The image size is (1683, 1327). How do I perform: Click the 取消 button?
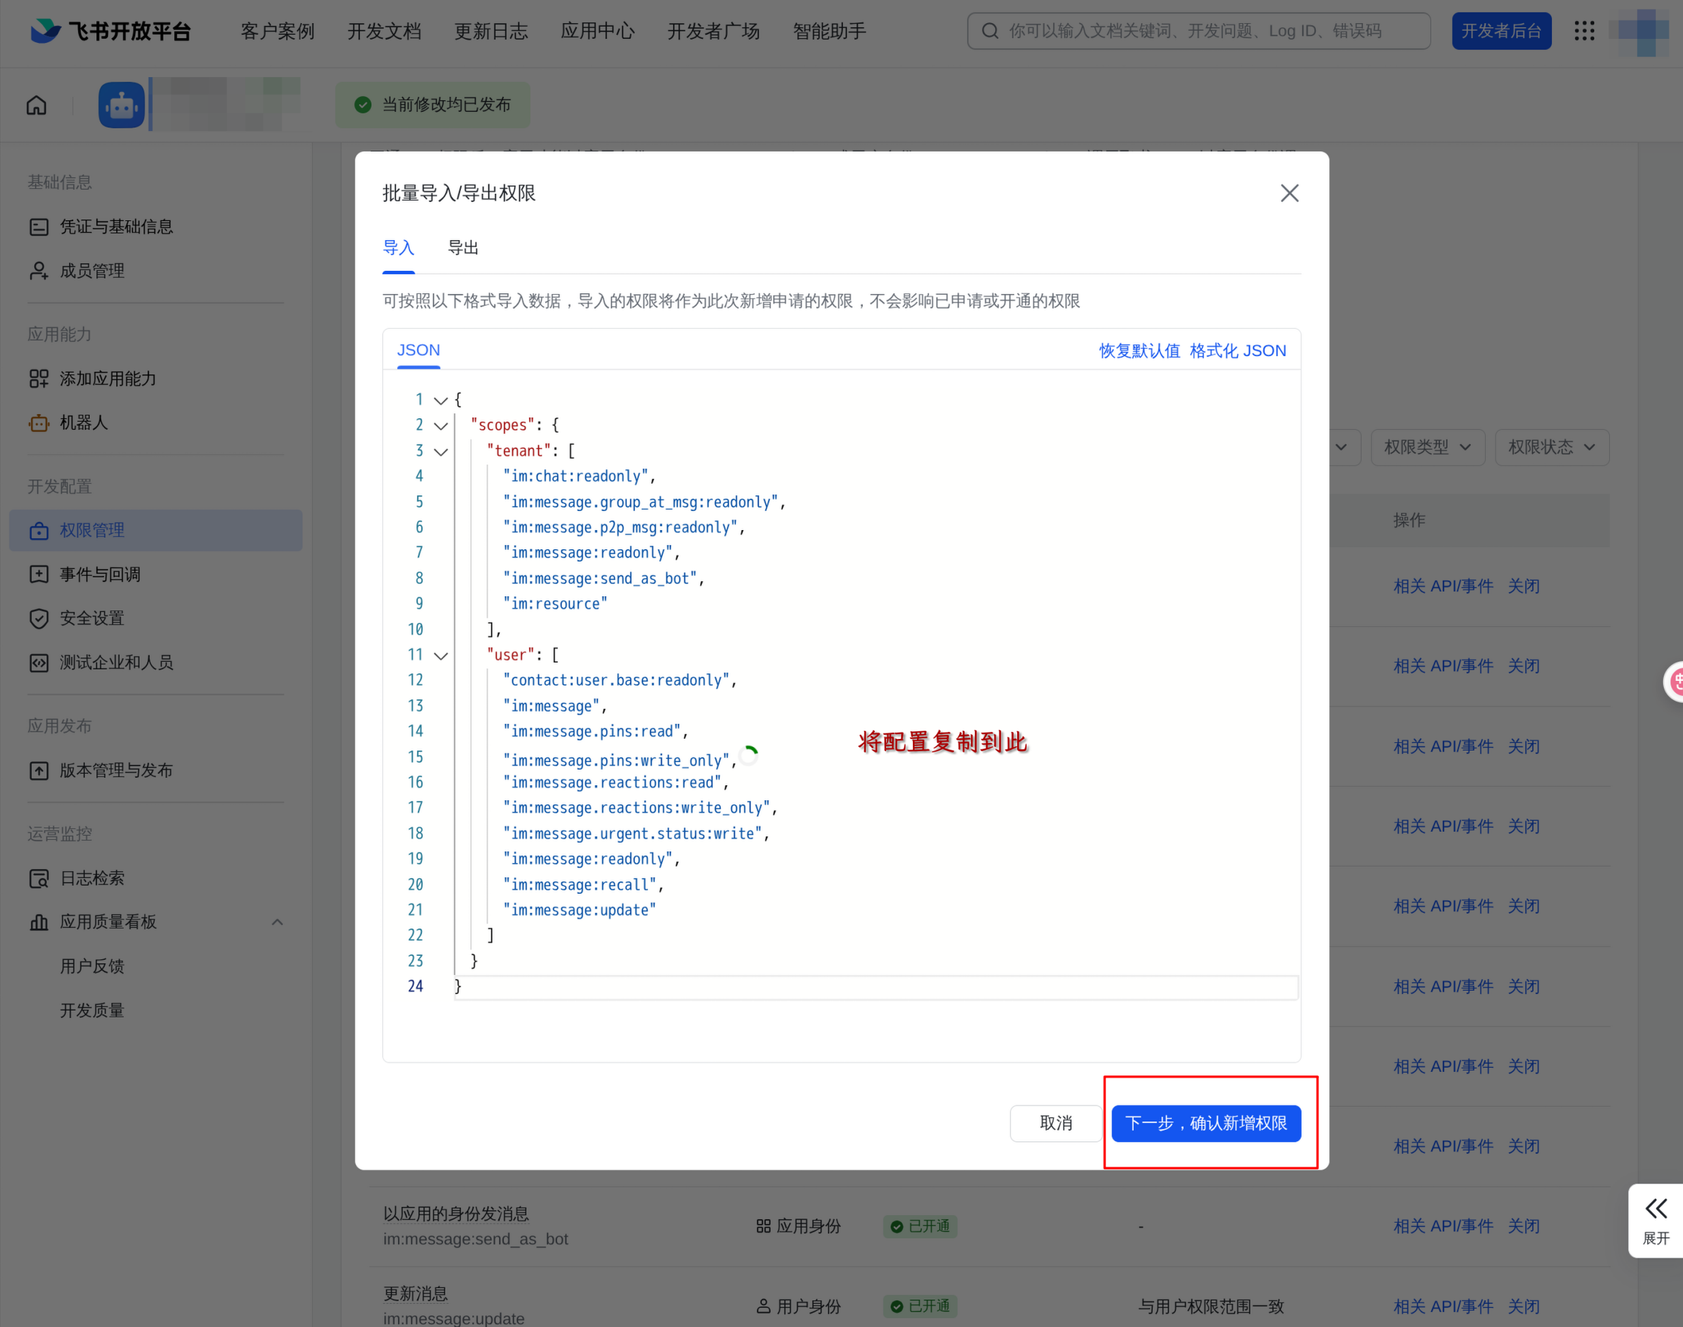click(1056, 1124)
